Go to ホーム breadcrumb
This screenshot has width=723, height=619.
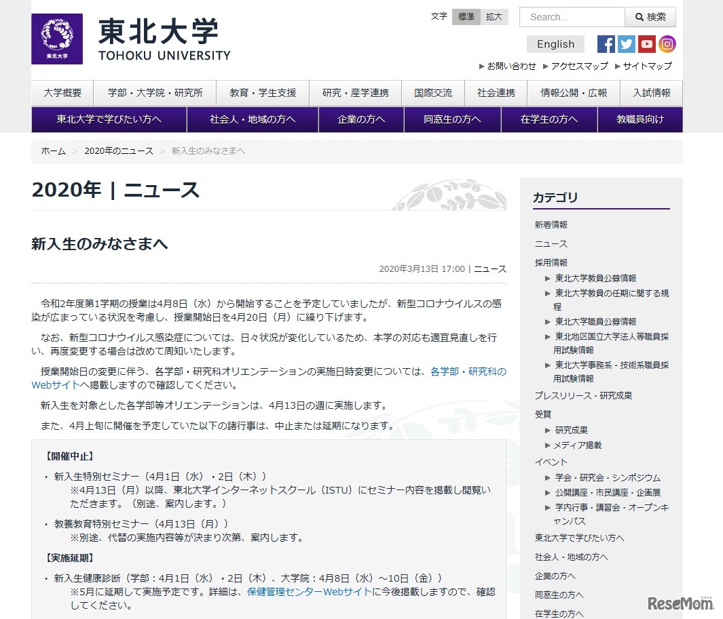[x=54, y=151]
